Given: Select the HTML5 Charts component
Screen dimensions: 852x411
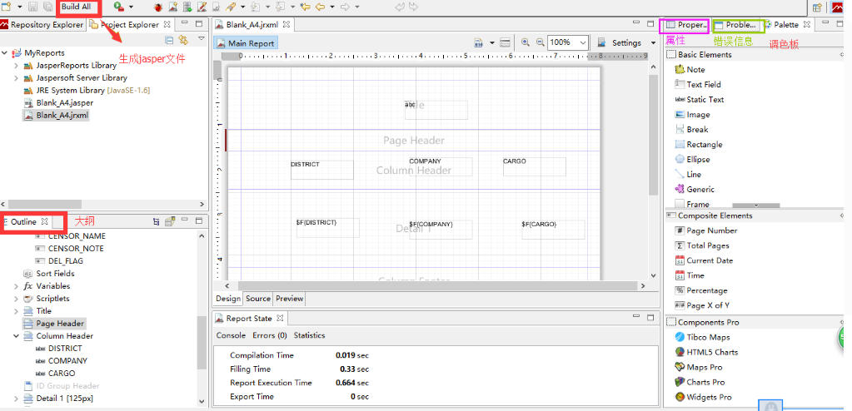Looking at the screenshot, I should (x=712, y=353).
